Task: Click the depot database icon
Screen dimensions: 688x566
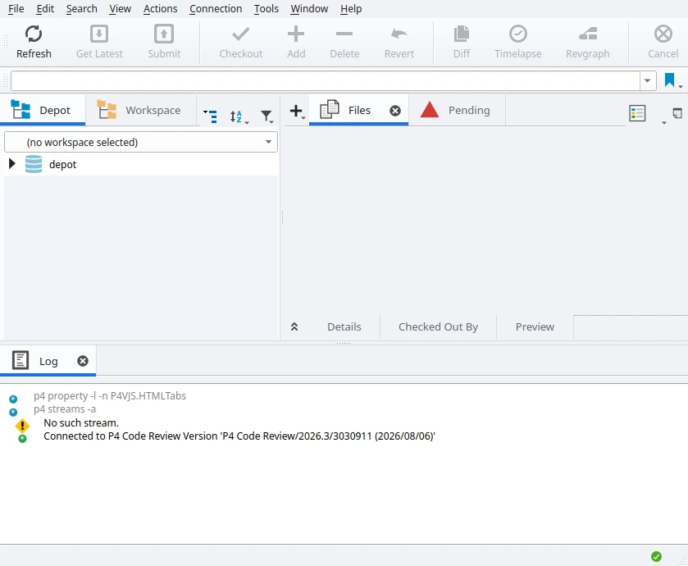Action: 34,164
